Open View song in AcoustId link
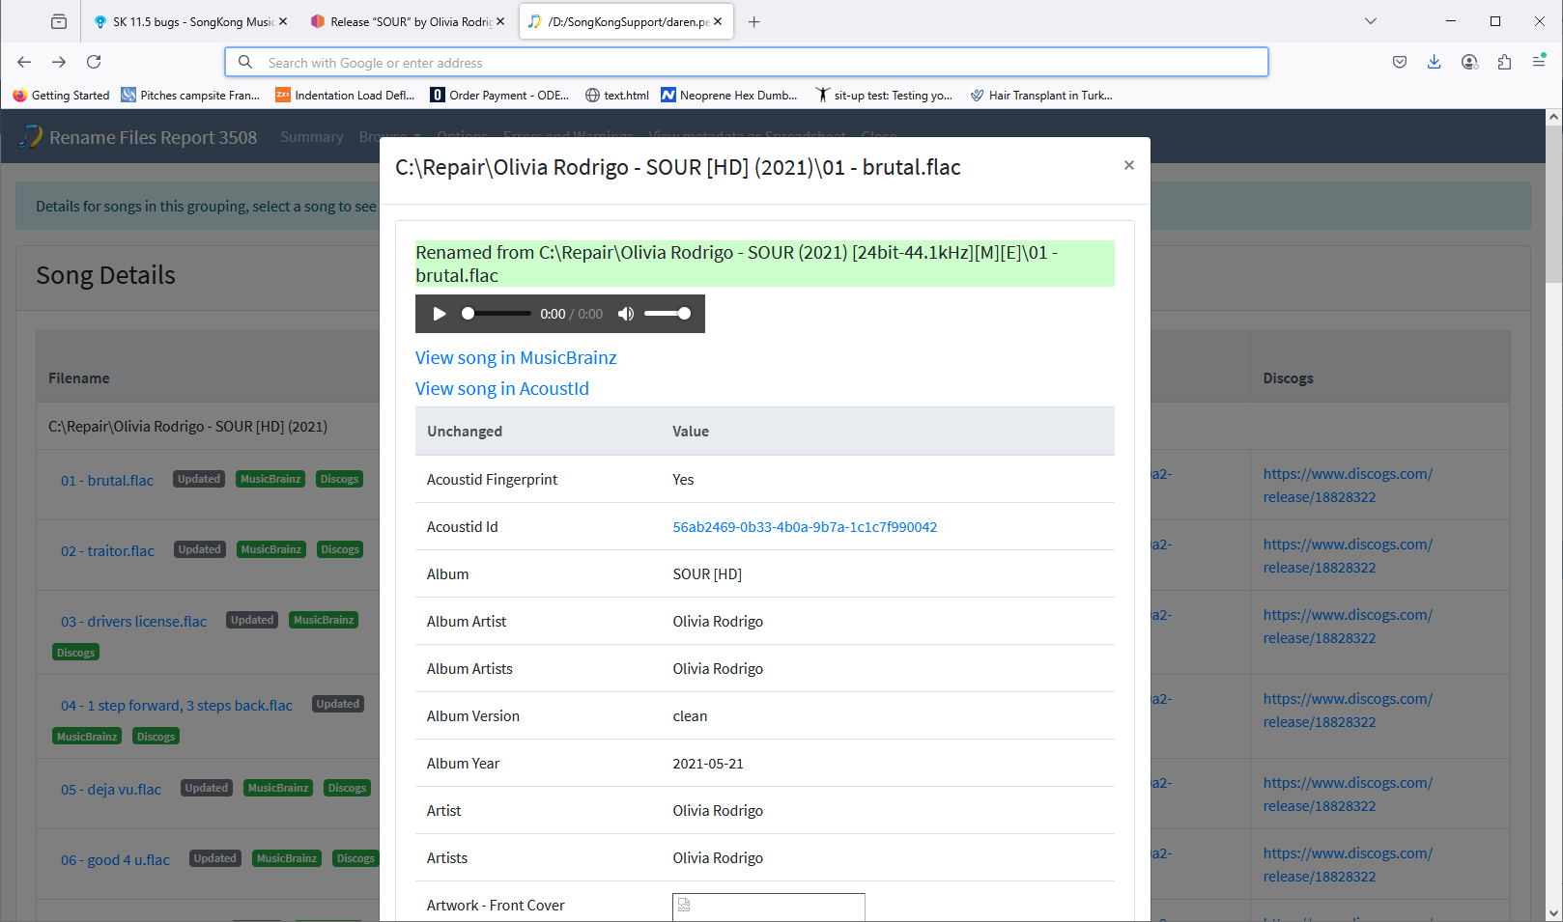This screenshot has height=922, width=1563. coord(502,388)
